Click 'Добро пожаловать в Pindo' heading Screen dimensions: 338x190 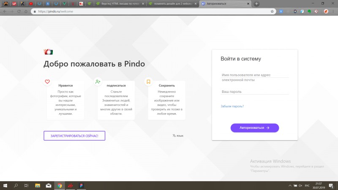click(94, 64)
